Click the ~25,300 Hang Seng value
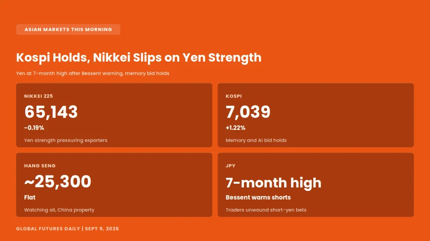 point(58,182)
